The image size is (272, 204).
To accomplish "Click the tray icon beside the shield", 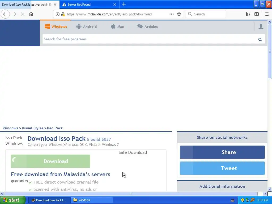I will click(248, 200).
